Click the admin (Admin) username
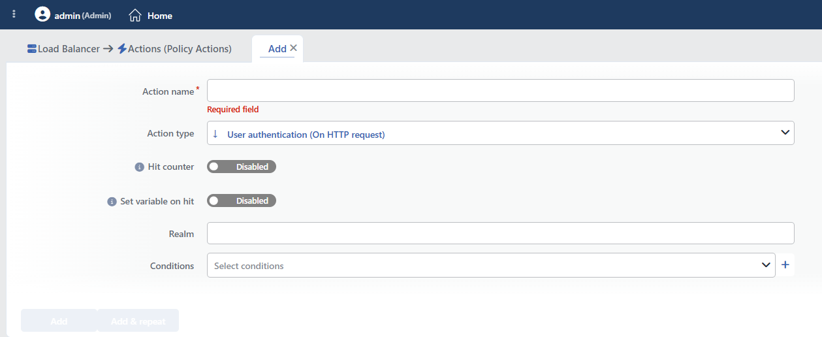822x337 pixels. click(x=82, y=15)
